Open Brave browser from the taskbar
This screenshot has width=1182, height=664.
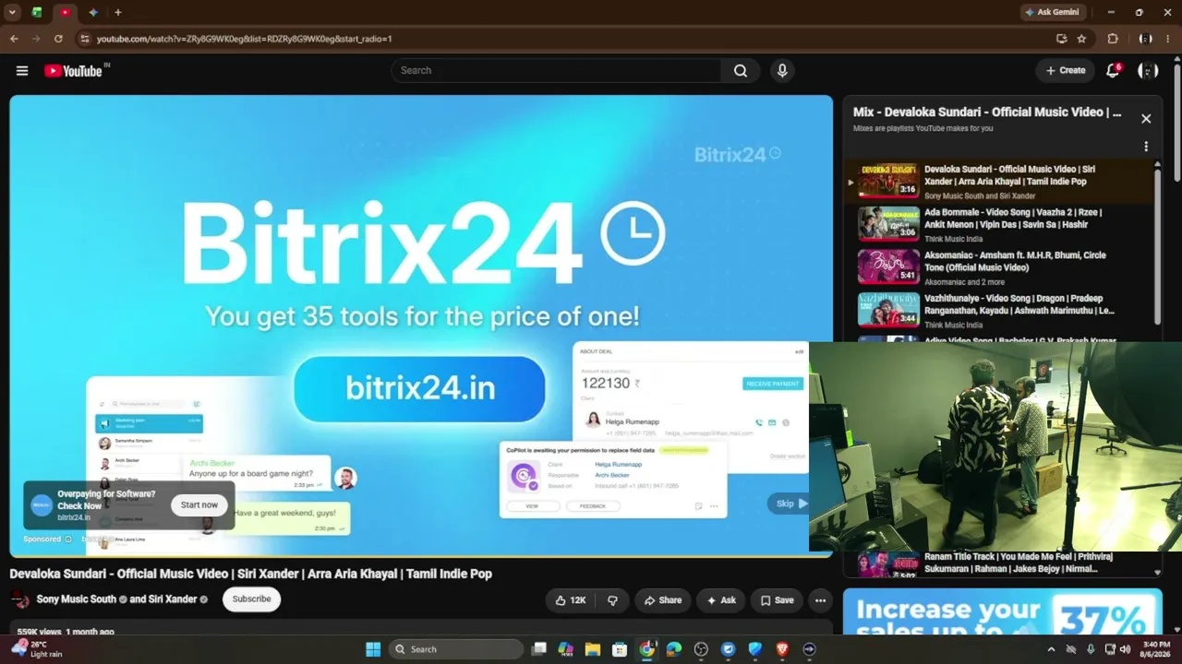782,649
